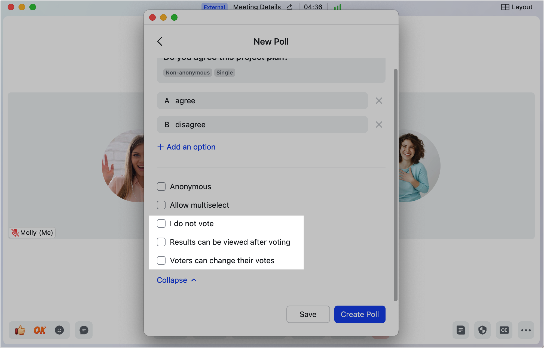Image resolution: width=544 pixels, height=348 pixels.
Task: Open the more options ellipsis menu
Action: 526,330
